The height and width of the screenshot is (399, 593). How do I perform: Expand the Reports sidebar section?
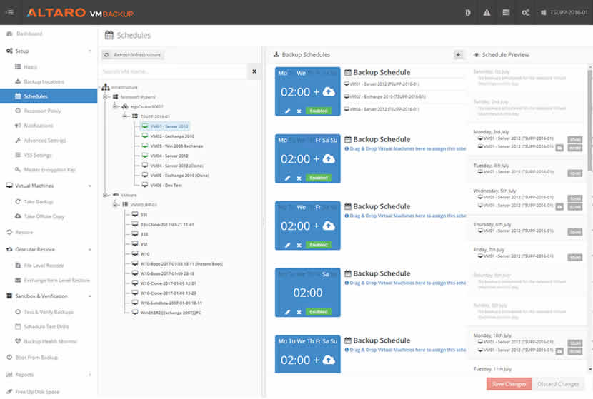click(90, 375)
